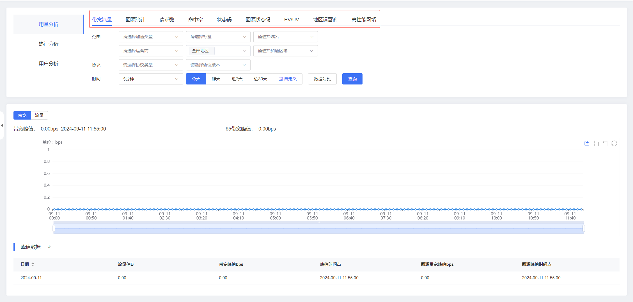633x302 pixels.
Task: Switch chart view to 带宽
Action: point(22,115)
